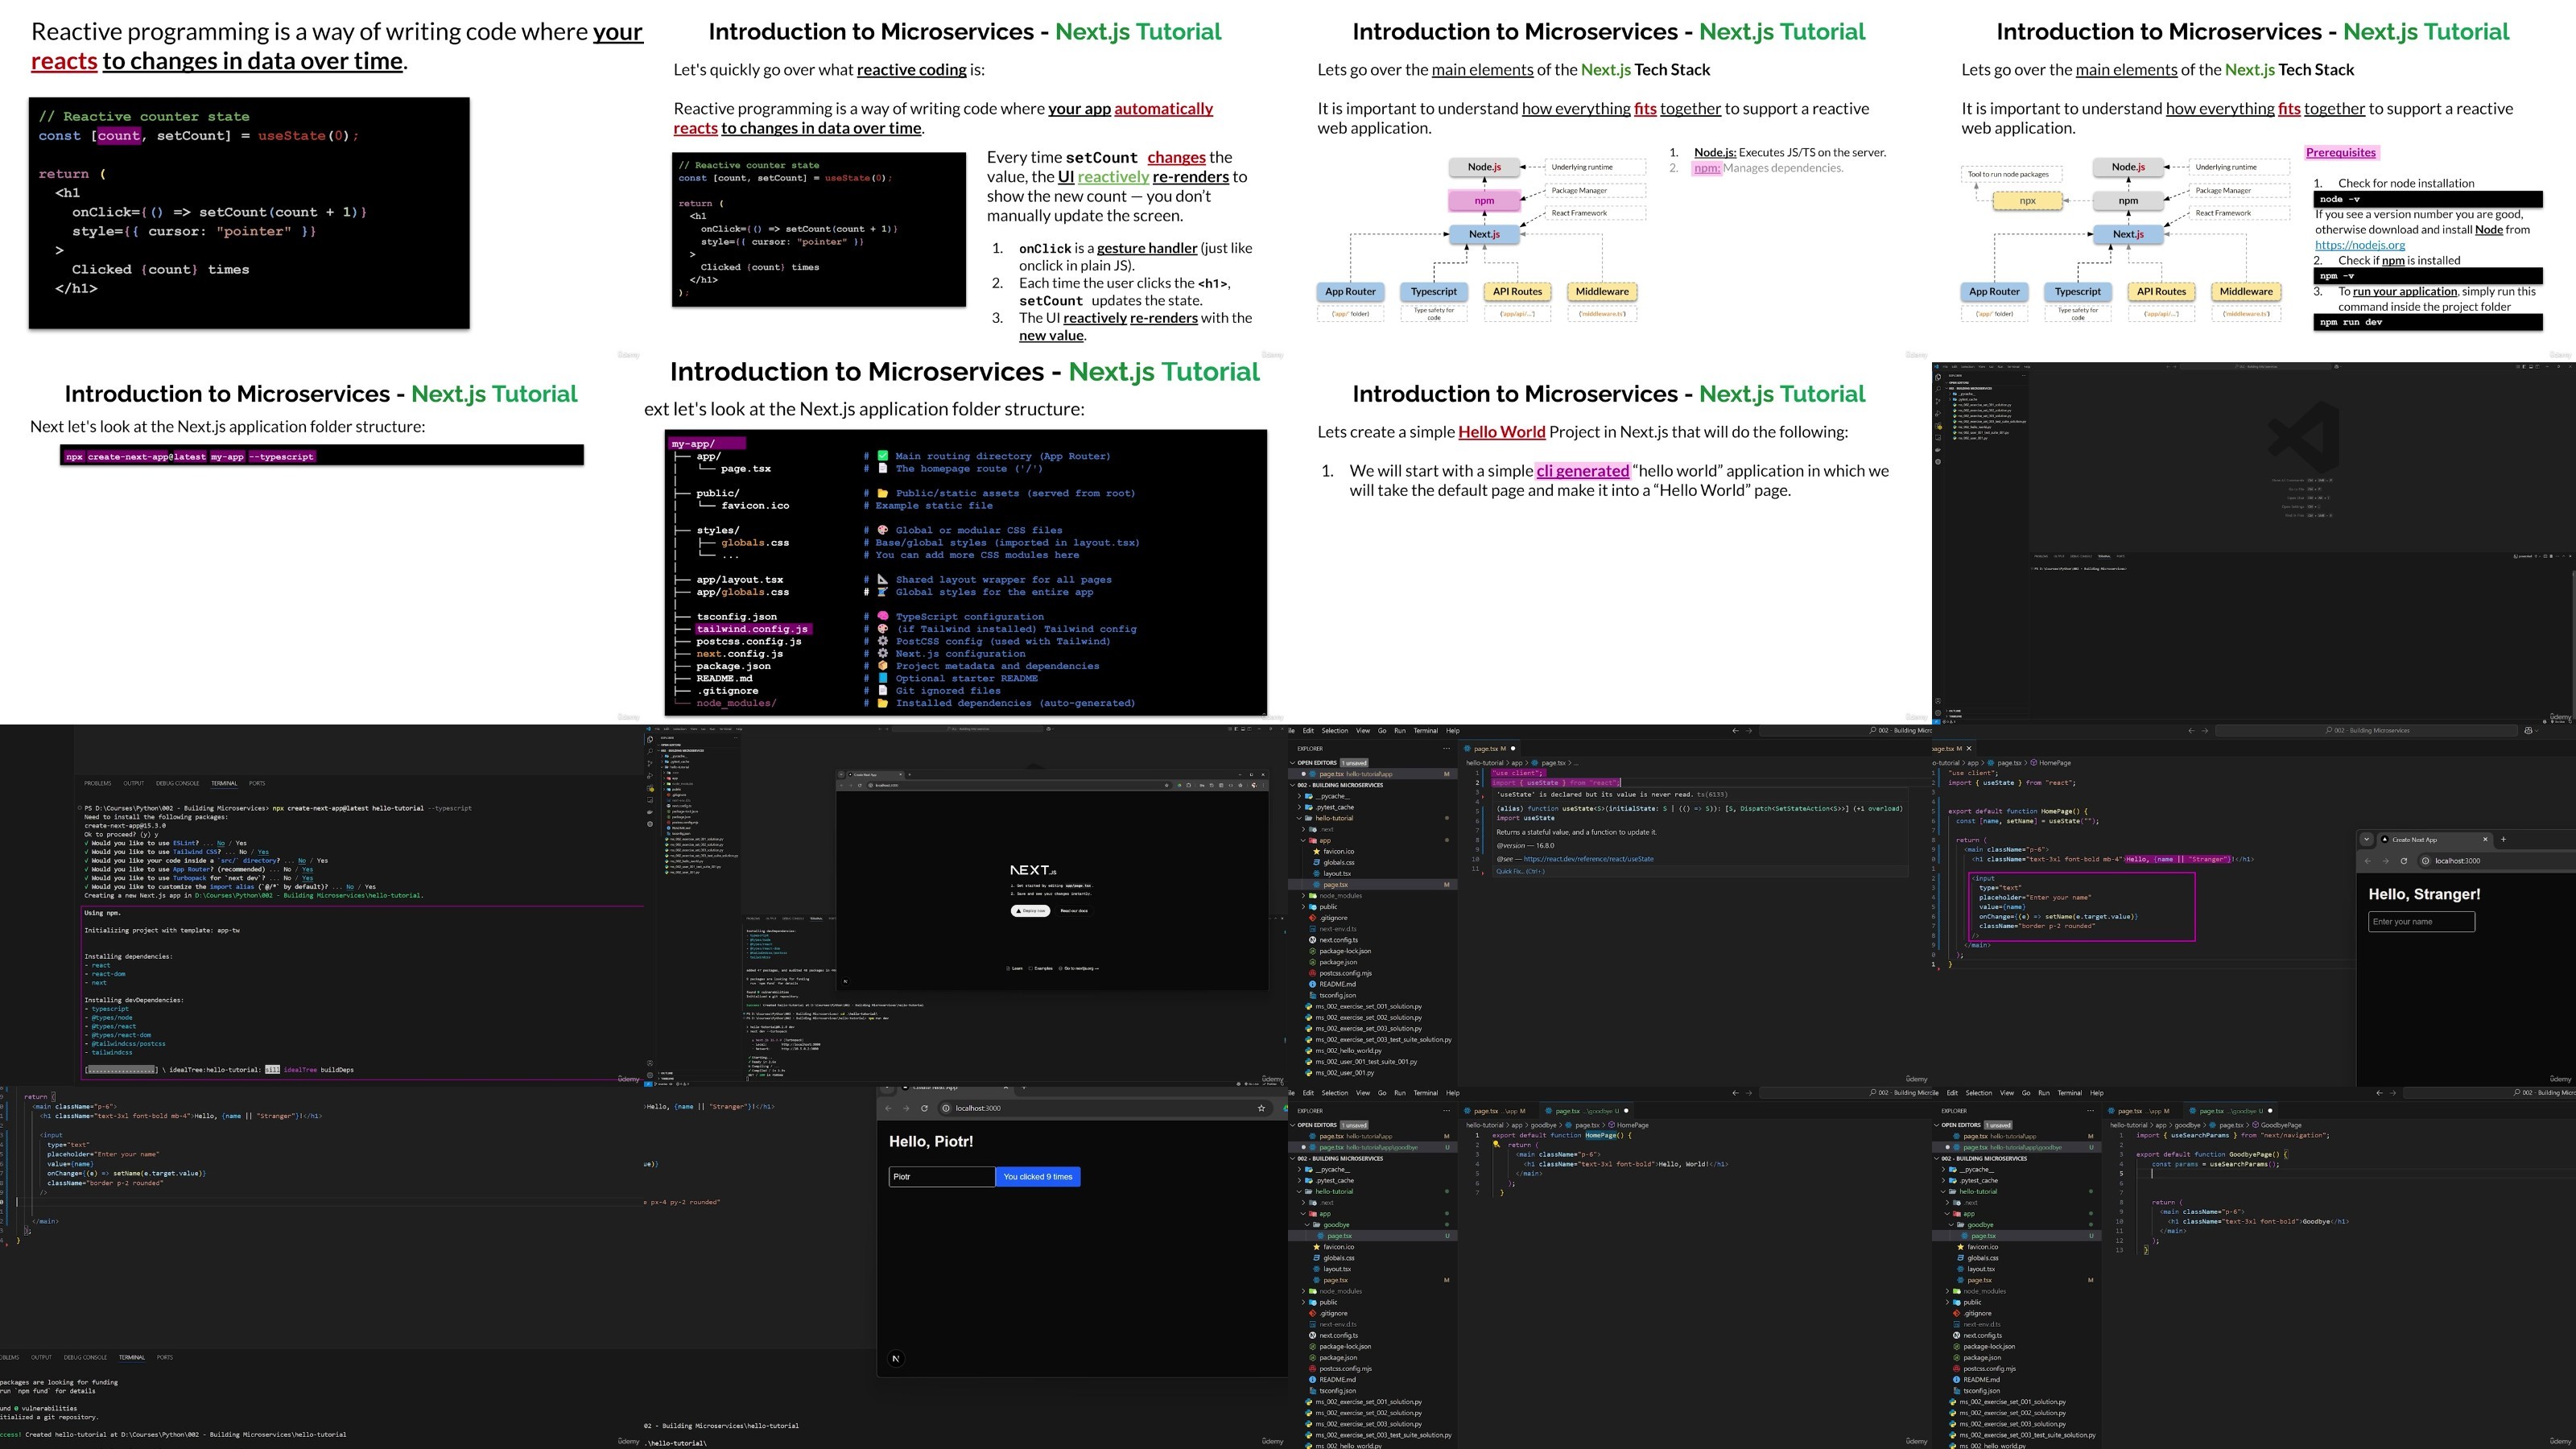Bookmark the "Hello, Piotr!" page via star icon
The width and height of the screenshot is (2576, 1449).
pyautogui.click(x=1261, y=1108)
